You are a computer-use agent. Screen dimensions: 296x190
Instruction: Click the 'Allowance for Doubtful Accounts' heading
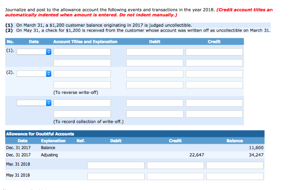tap(40, 134)
